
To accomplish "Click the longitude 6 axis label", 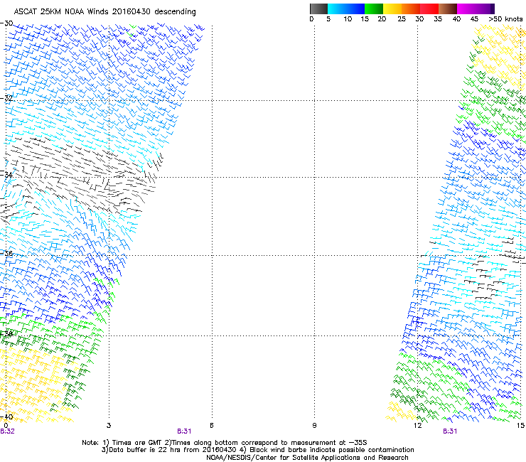I will click(x=212, y=426).
